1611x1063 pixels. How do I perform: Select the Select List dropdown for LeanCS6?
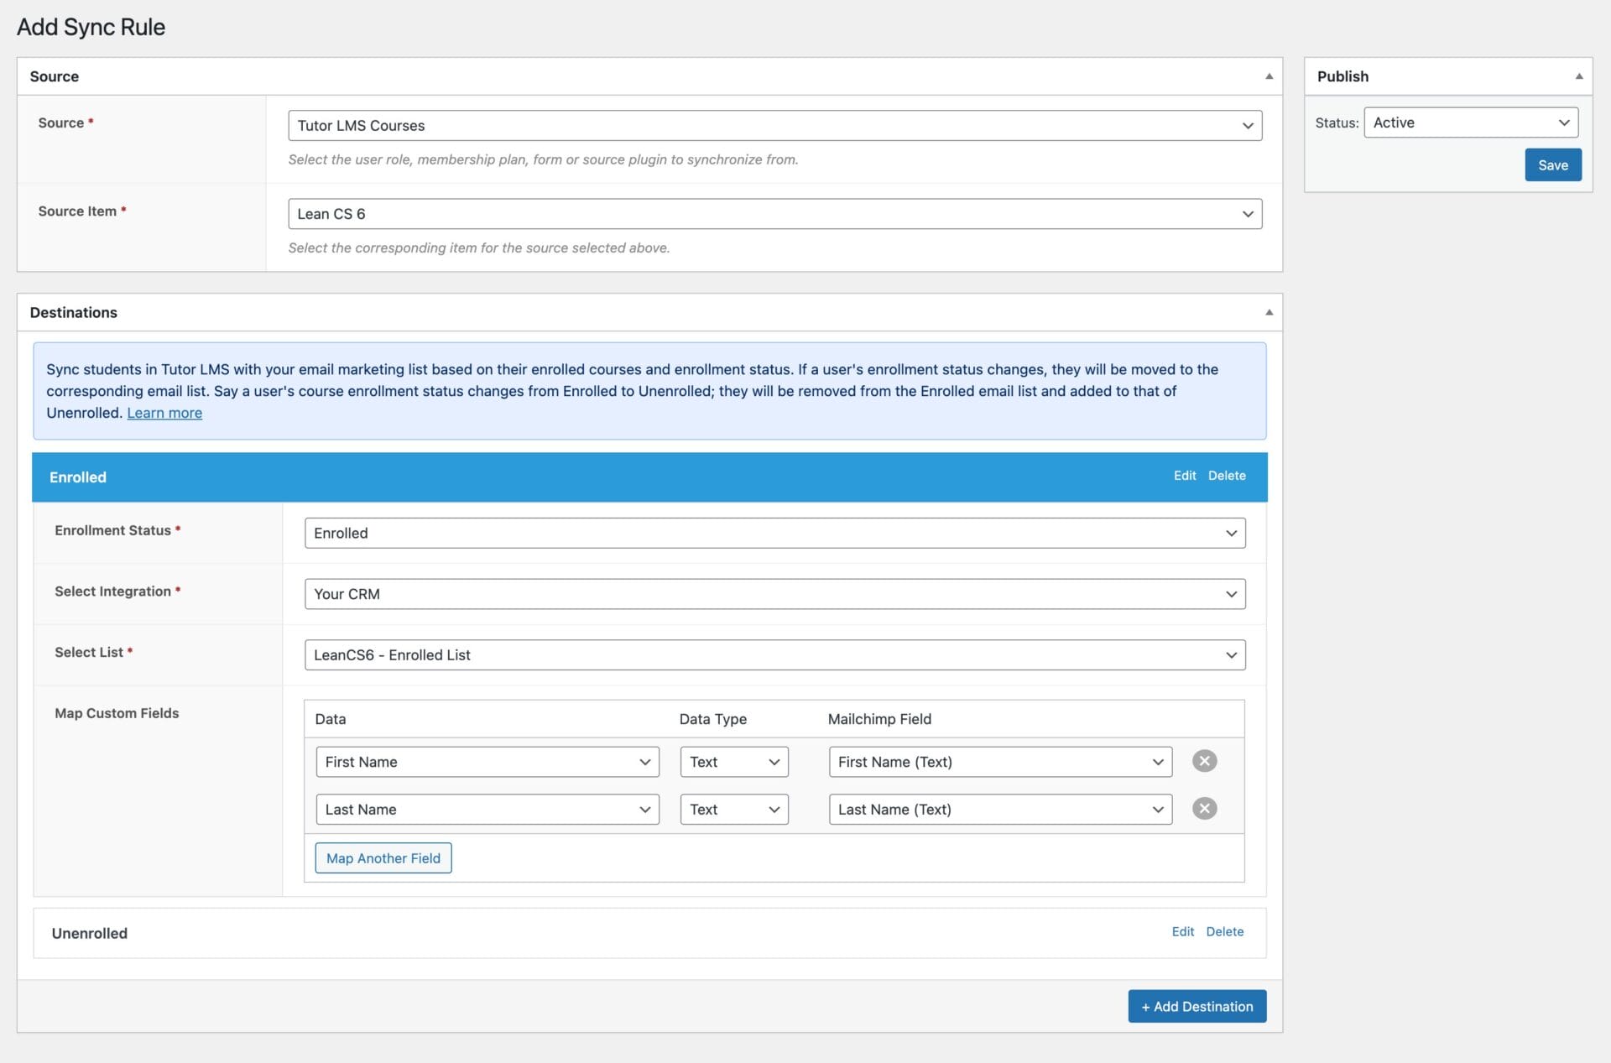click(774, 654)
